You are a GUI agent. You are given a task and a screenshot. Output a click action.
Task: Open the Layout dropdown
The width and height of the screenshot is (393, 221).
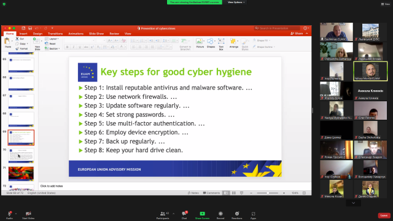[52, 39]
